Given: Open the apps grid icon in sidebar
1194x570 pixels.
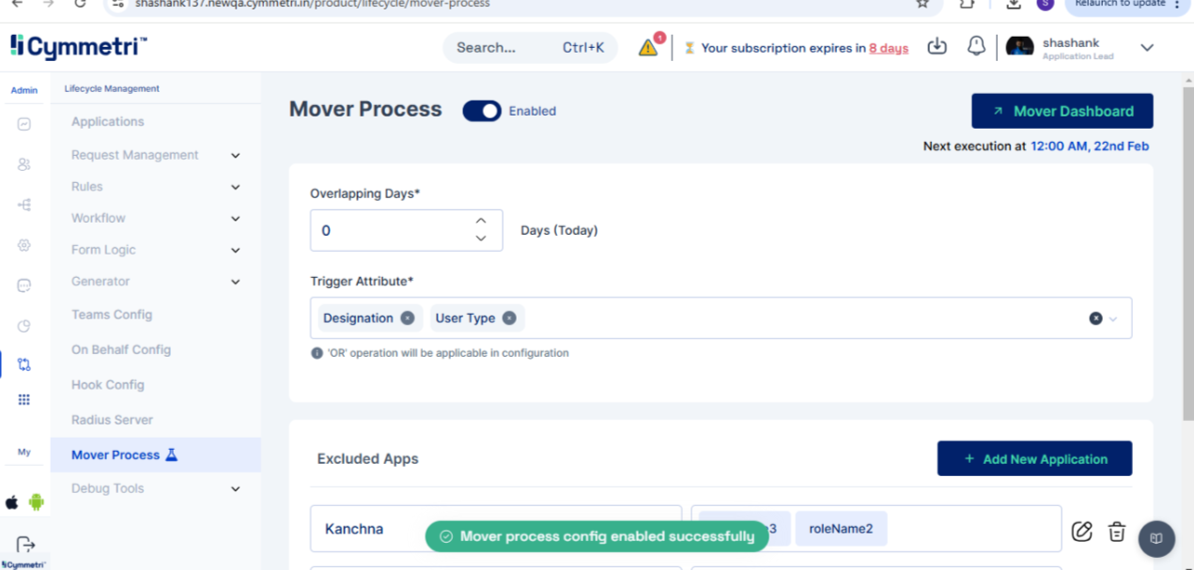Looking at the screenshot, I should (24, 400).
